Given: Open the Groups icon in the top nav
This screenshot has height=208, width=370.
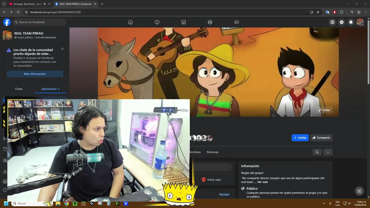Looking at the screenshot, I should click(210, 22).
